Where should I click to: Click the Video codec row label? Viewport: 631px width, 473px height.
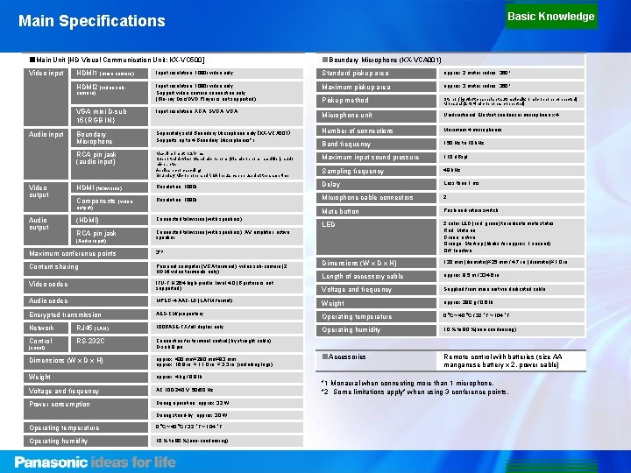pyautogui.click(x=86, y=286)
